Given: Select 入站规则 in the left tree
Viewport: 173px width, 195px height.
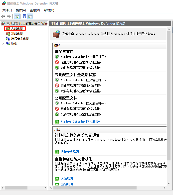Looking at the screenshot, I should (x=17, y=29).
